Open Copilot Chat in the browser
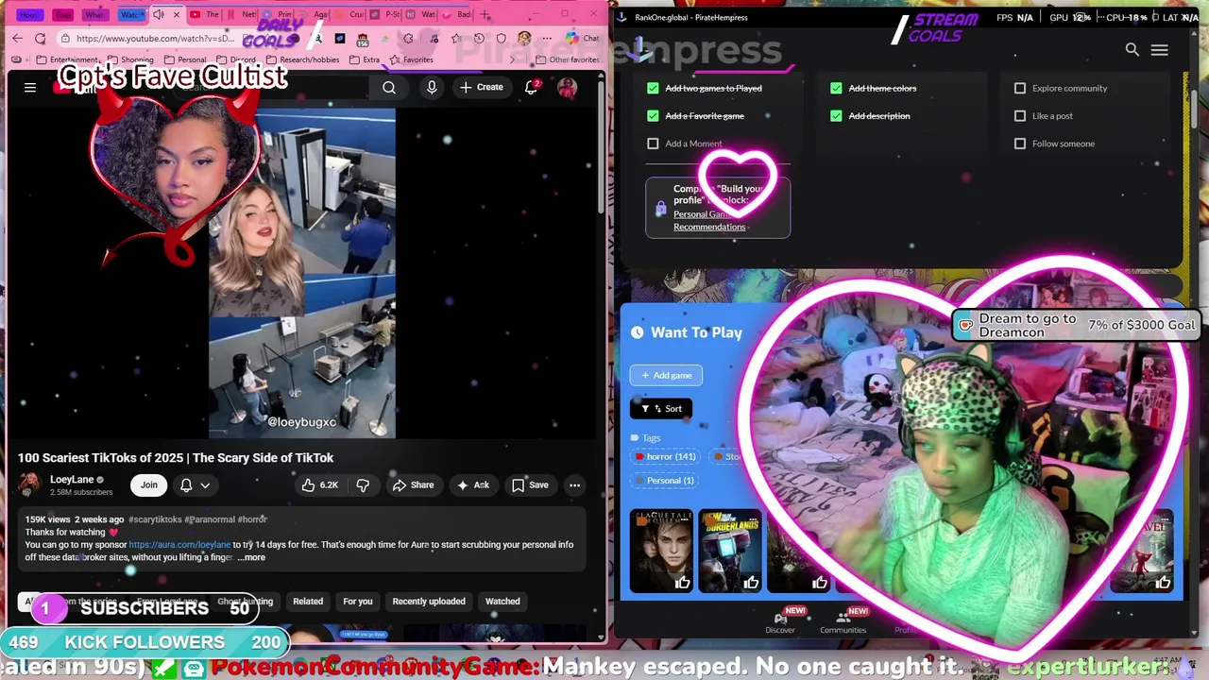1209x680 pixels. coord(581,39)
